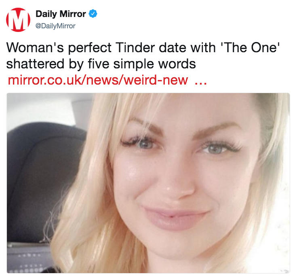Click the text "shattered by five simple words"
Image resolution: width=297 pixels, height=280 pixels.
tap(101, 65)
